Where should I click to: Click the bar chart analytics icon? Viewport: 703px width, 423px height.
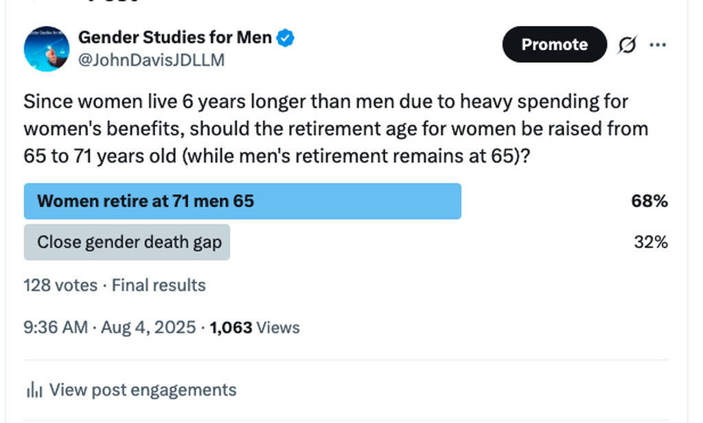coord(34,391)
